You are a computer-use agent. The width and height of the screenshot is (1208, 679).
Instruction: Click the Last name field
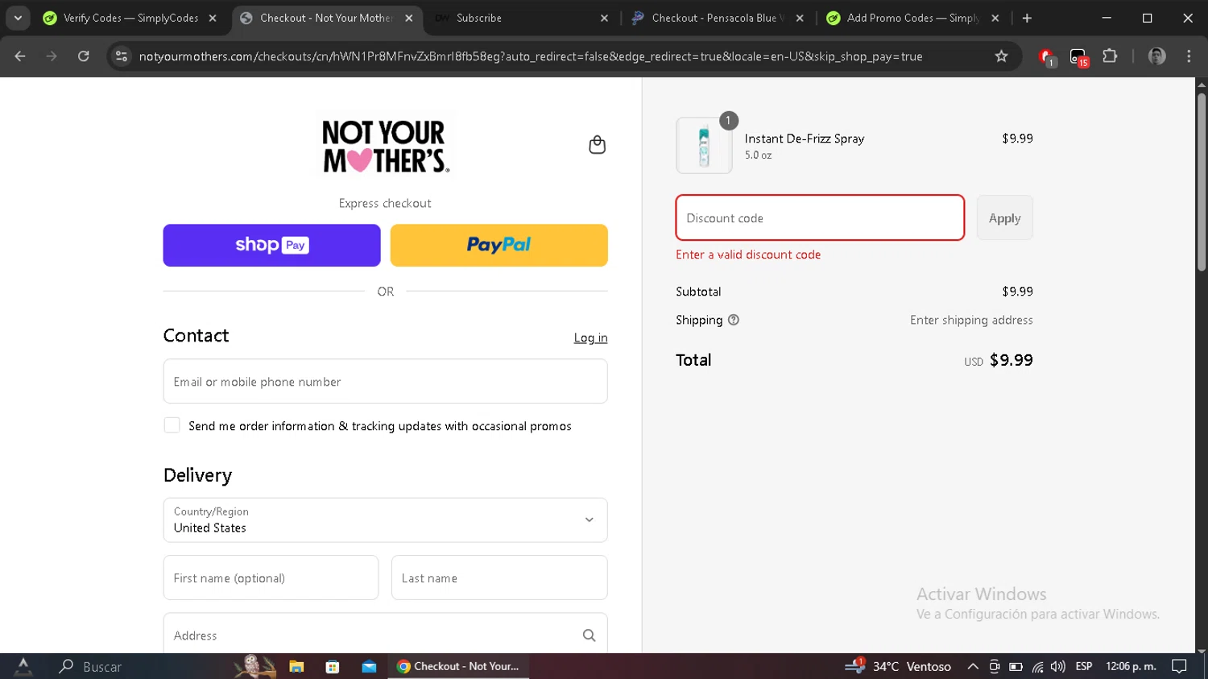499,578
